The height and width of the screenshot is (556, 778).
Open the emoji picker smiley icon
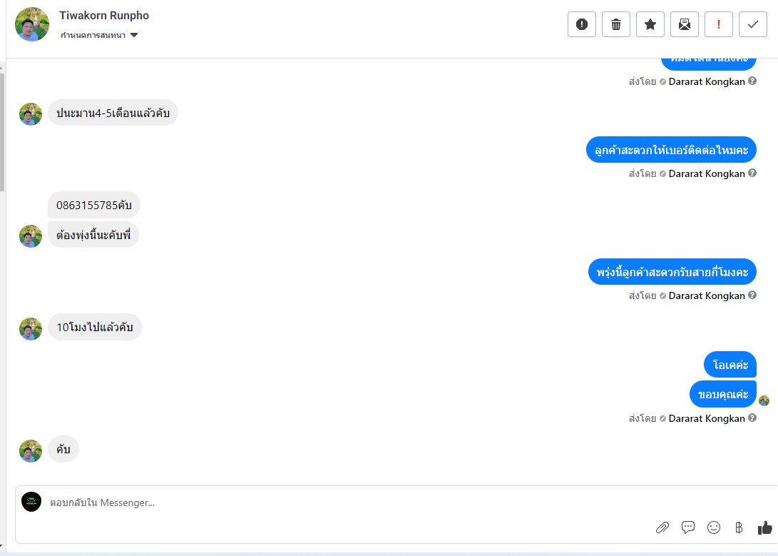coord(714,527)
